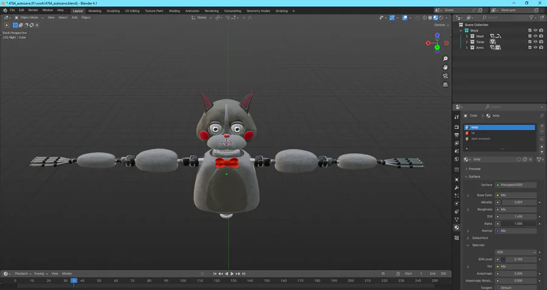Click the viewport zoom magnifier icon
Screen dimensions: 547x290
(x=445, y=58)
